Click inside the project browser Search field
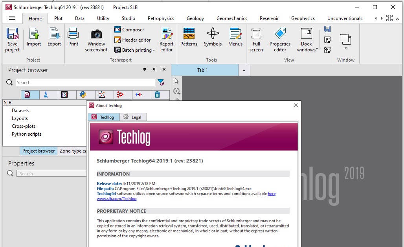This screenshot has width=404, height=247. coord(84,82)
